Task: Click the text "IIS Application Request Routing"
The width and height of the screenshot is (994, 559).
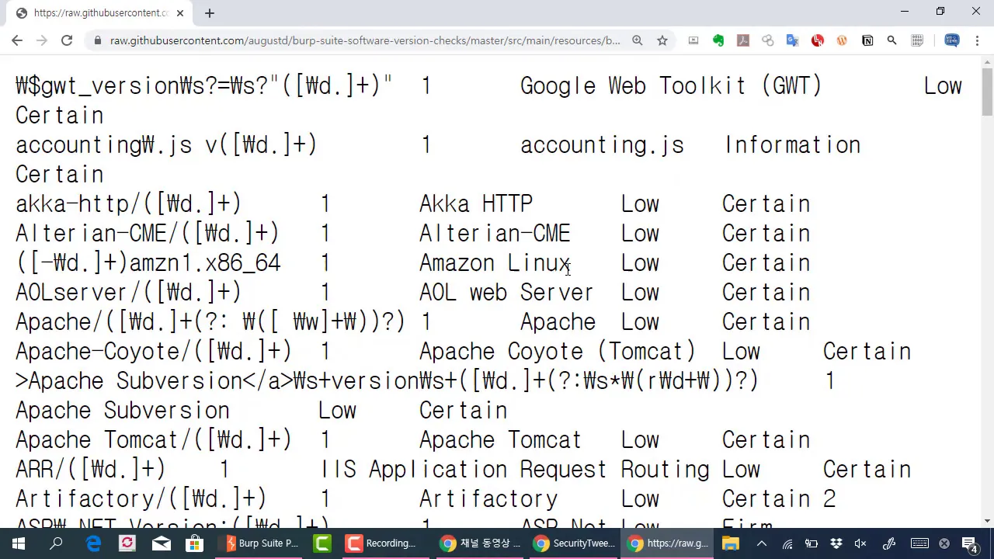Action: (x=515, y=469)
